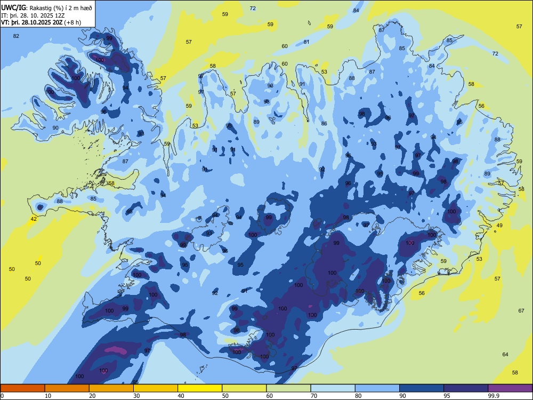Click the pale green 60–70 legend swatch
Image resolution: width=533 pixels, height=400 pixels.
click(288, 388)
